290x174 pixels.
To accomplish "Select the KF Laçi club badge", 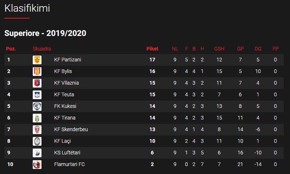I will [x=37, y=141].
